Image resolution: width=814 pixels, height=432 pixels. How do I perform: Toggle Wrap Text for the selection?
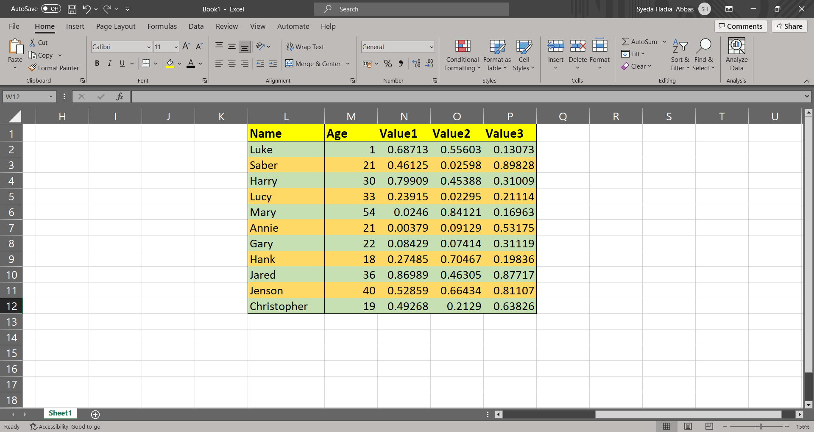click(305, 47)
